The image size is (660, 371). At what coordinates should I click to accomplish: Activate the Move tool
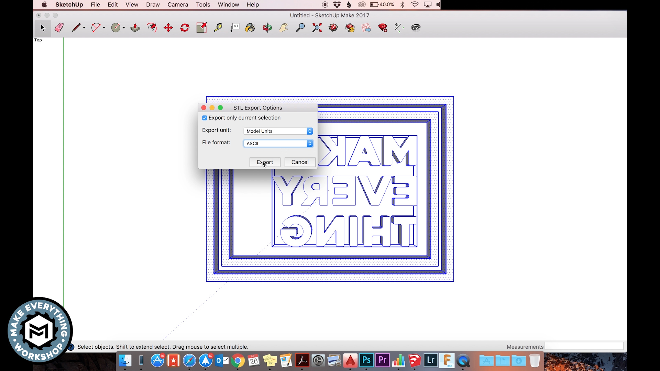coord(168,27)
